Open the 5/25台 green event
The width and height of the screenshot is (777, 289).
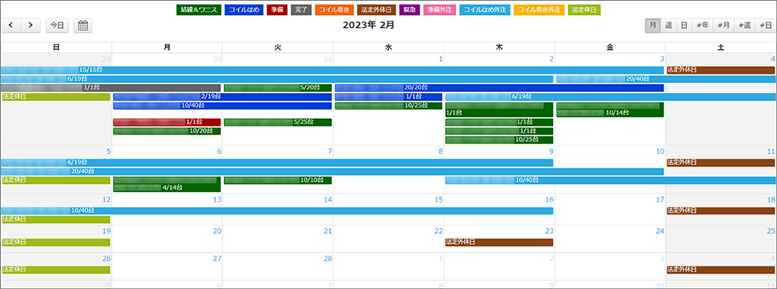tap(277, 122)
